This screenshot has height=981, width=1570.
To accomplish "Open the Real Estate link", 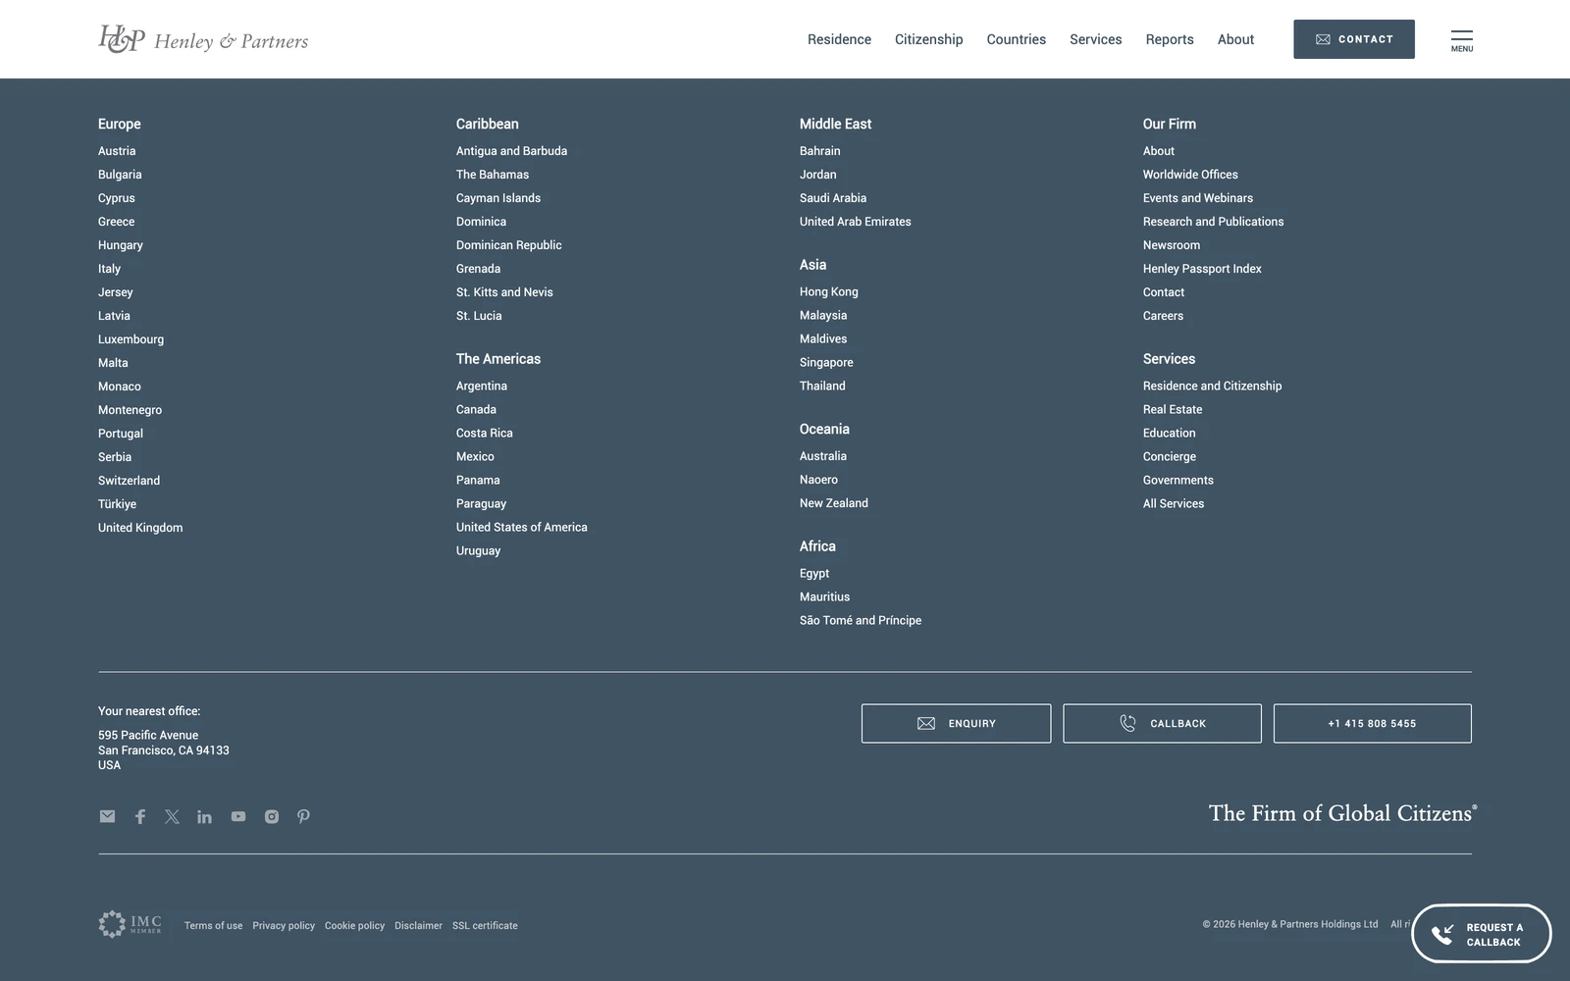I will 1172,409.
